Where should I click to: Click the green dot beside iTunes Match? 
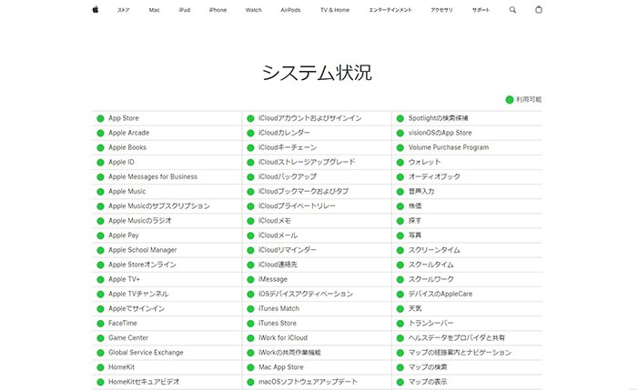(x=250, y=309)
